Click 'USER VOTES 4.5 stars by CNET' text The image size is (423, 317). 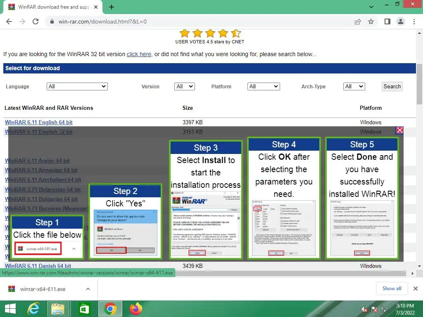pos(209,42)
